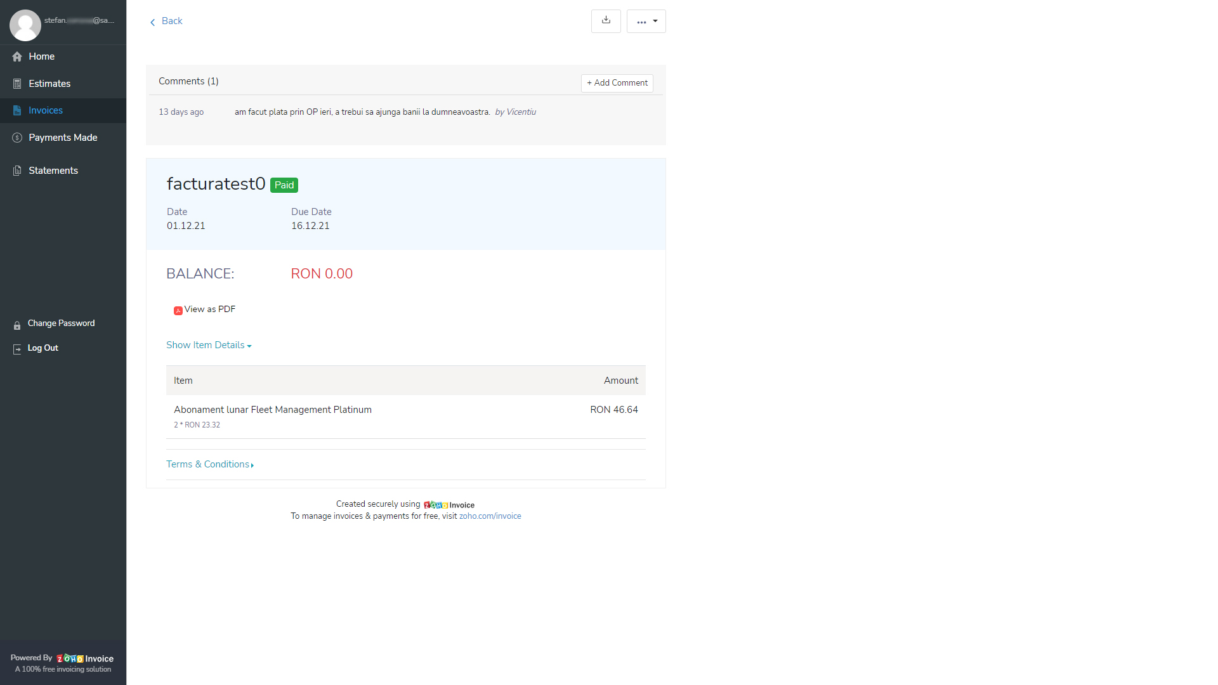Click the Home house icon

click(17, 56)
